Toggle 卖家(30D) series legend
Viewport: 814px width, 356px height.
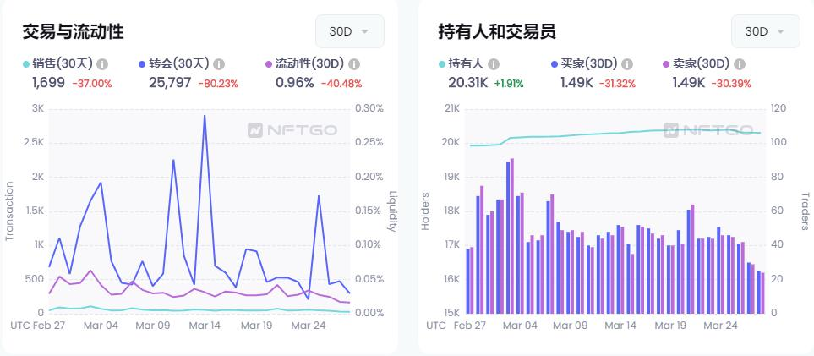click(697, 64)
